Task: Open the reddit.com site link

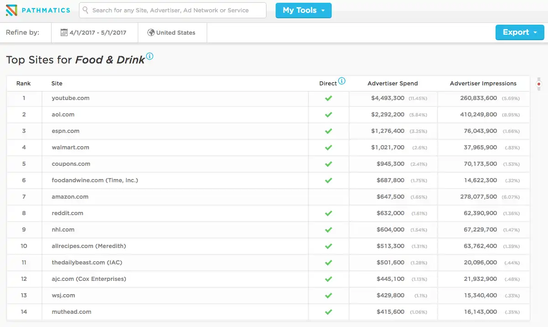Action: point(68,213)
